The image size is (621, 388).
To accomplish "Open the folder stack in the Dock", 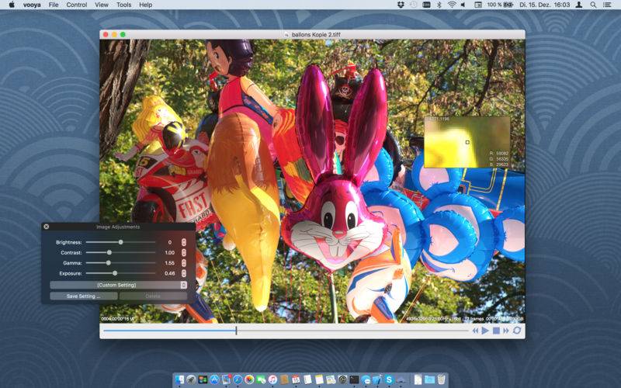I will (x=430, y=379).
